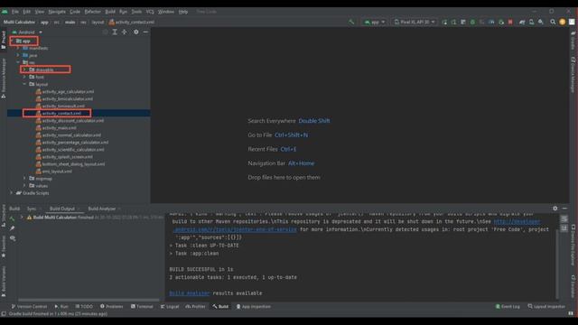Toggle the Gradle right side stripe
The height and width of the screenshot is (325, 578).
573,41
